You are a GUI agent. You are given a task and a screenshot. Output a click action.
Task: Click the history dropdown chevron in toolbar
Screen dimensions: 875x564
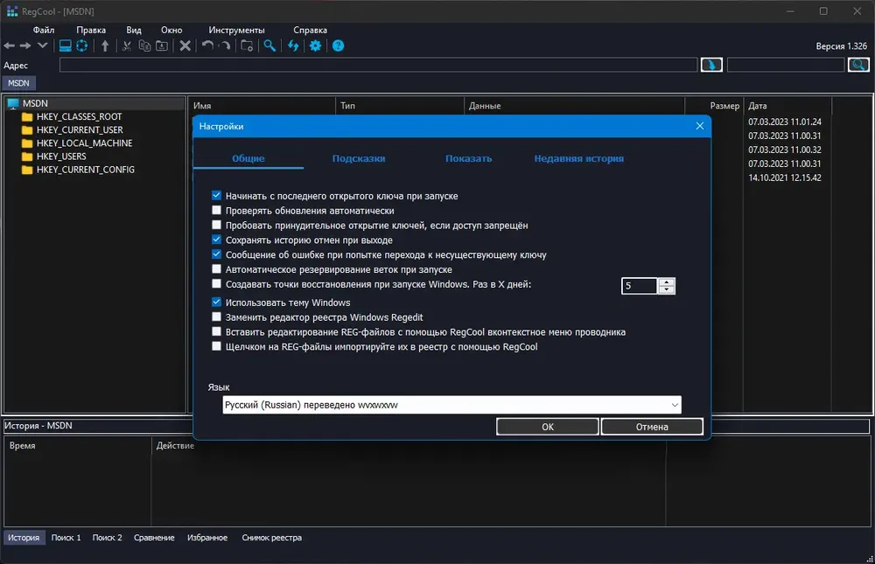click(42, 45)
